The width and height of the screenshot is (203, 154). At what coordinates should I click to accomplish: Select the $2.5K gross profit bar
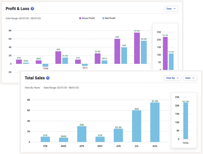(x=98, y=59)
